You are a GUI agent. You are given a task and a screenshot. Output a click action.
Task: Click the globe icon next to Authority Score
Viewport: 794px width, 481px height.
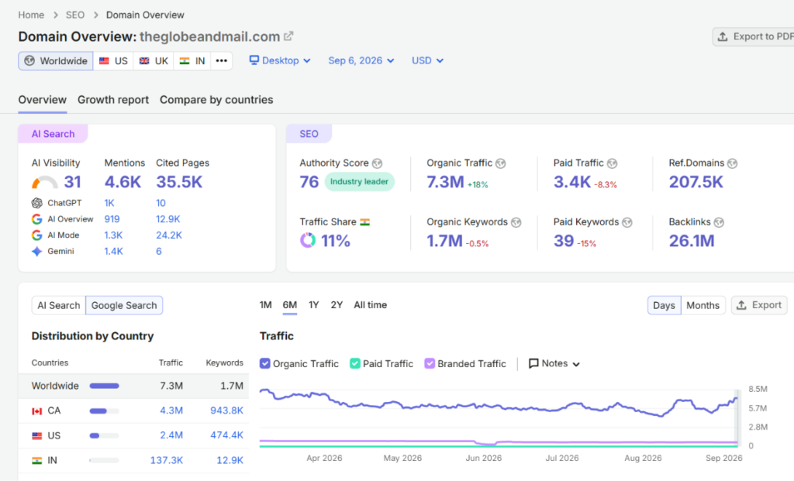tap(378, 163)
